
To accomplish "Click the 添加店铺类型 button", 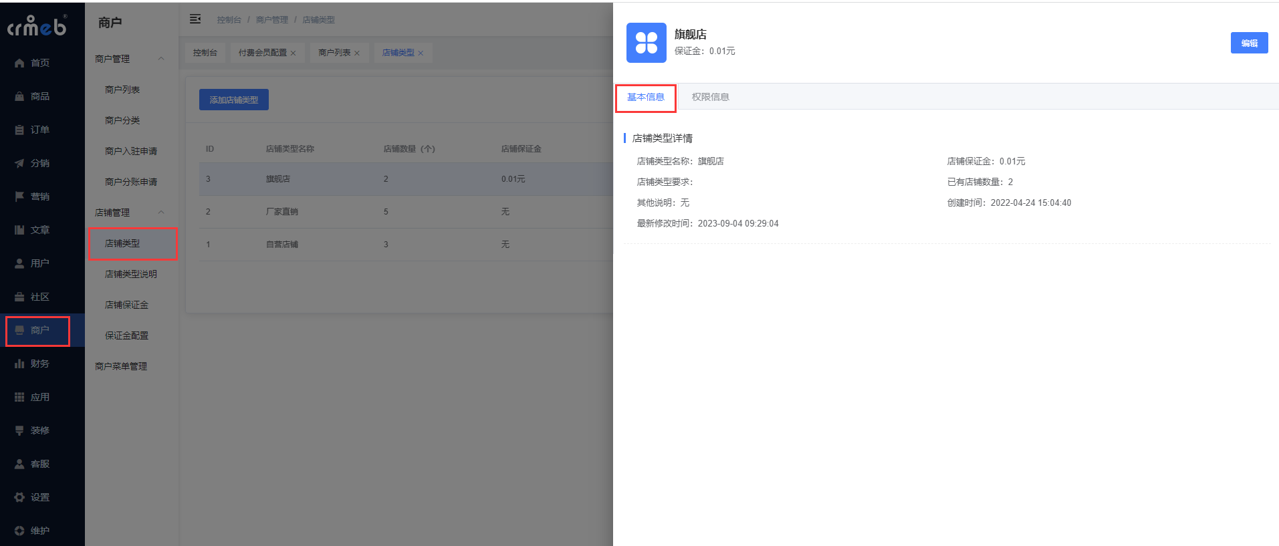I will [x=233, y=100].
